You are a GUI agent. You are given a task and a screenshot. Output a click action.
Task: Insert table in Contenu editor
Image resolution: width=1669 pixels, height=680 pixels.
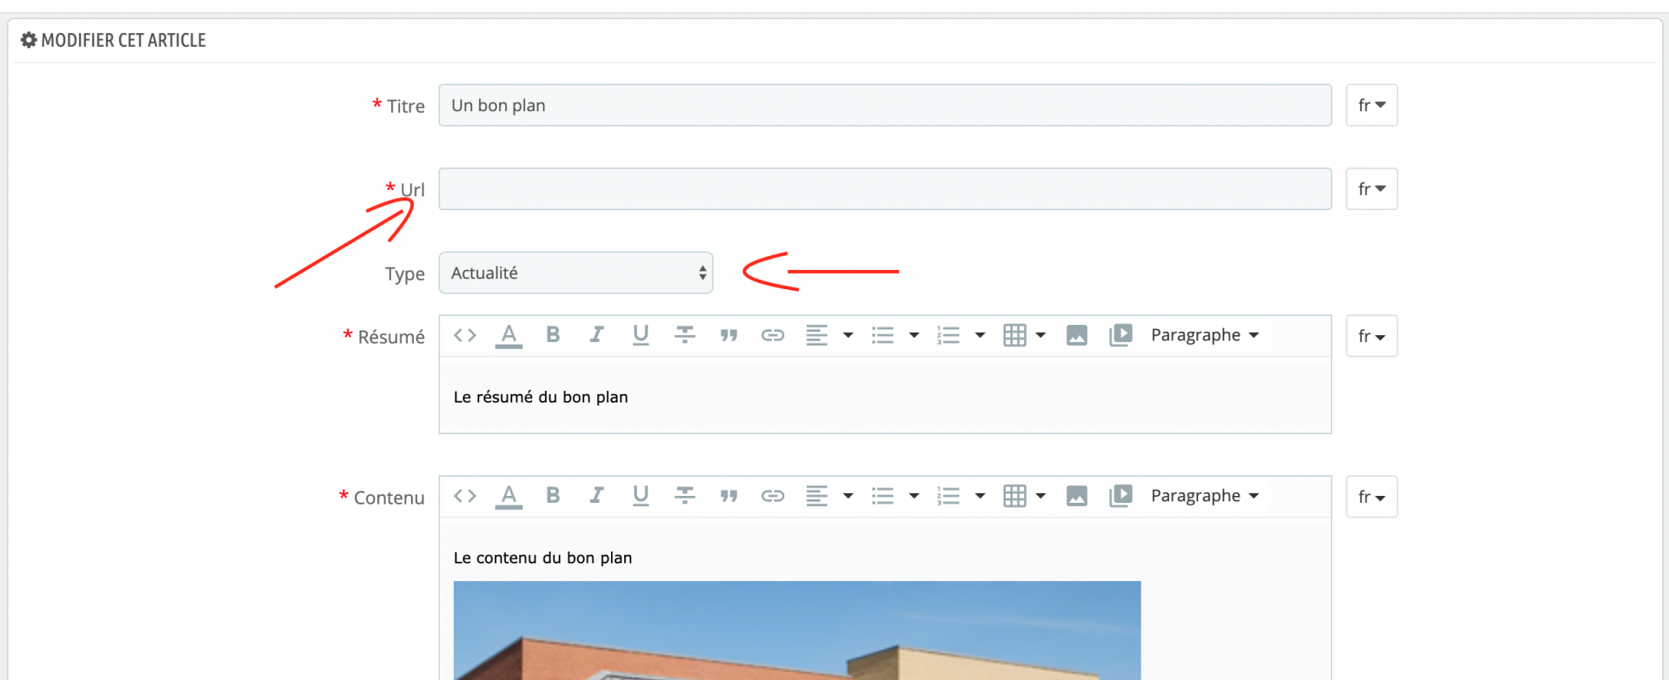click(1024, 496)
